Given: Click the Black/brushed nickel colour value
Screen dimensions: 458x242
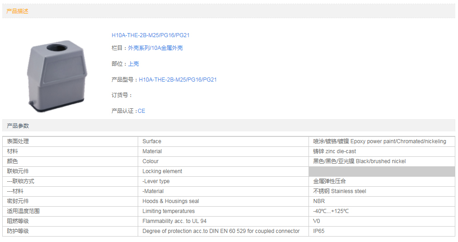Looking at the screenshot, I should click(x=359, y=161).
